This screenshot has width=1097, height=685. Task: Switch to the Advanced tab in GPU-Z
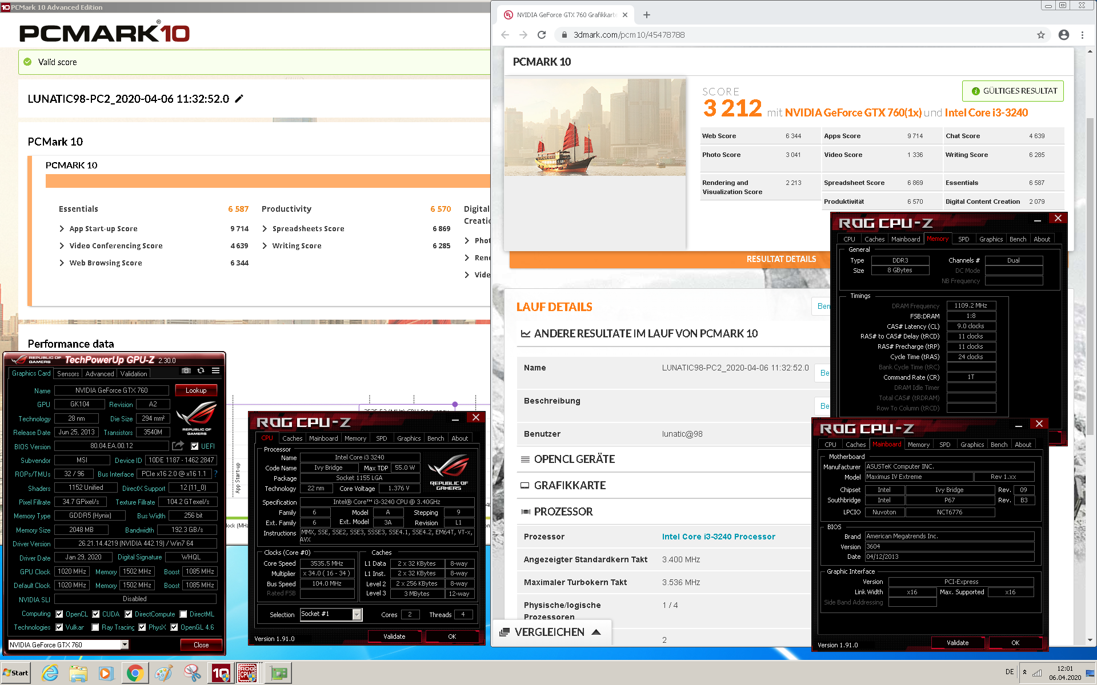[99, 374]
